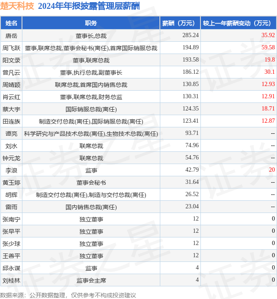Select the name 黄玉婷
Image resolution: width=277 pixels, height=299 pixels.
tap(11, 183)
